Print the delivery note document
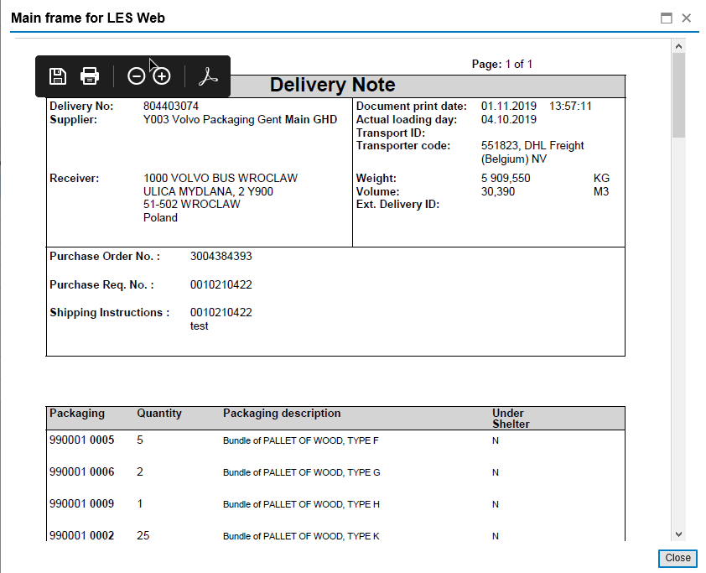 [90, 76]
